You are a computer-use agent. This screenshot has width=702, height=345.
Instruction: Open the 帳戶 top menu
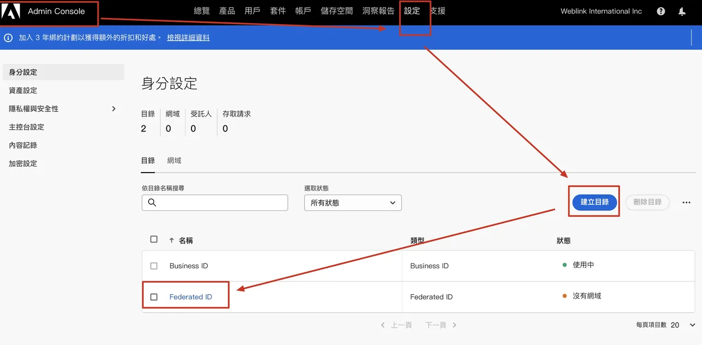pos(303,11)
